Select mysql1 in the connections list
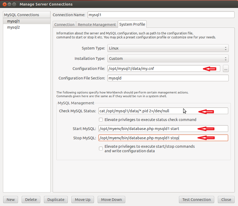The width and height of the screenshot is (238, 206). pyautogui.click(x=14, y=21)
